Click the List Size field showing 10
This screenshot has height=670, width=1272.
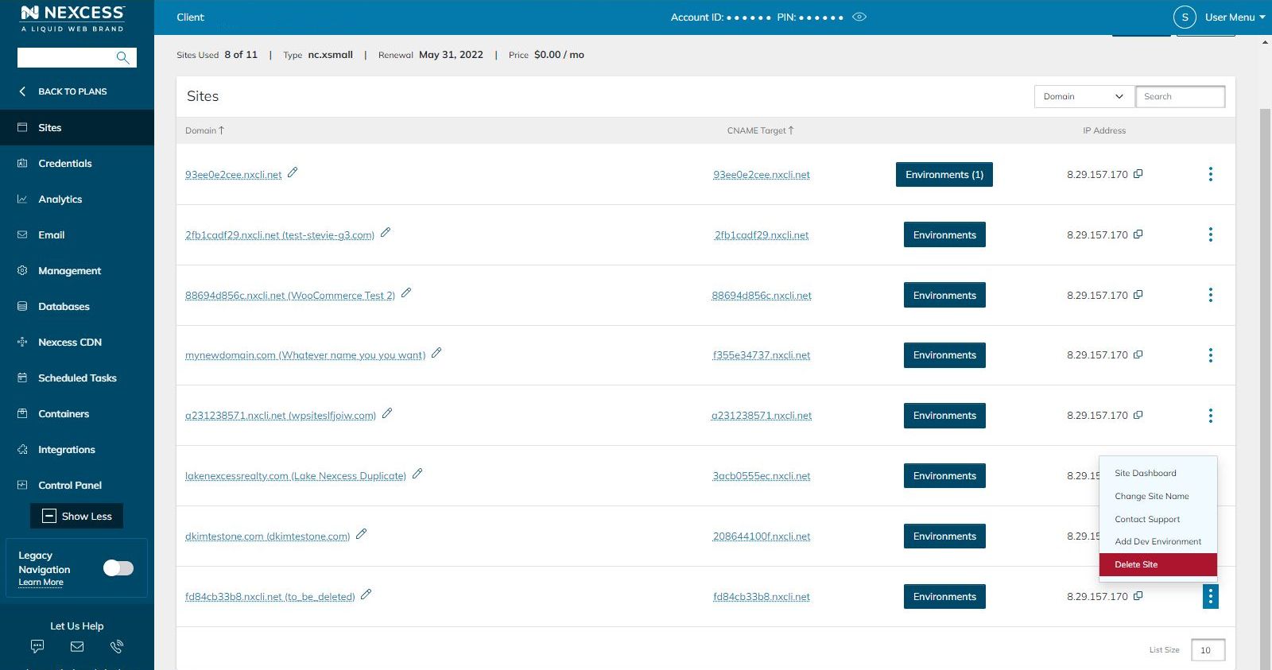(x=1208, y=649)
